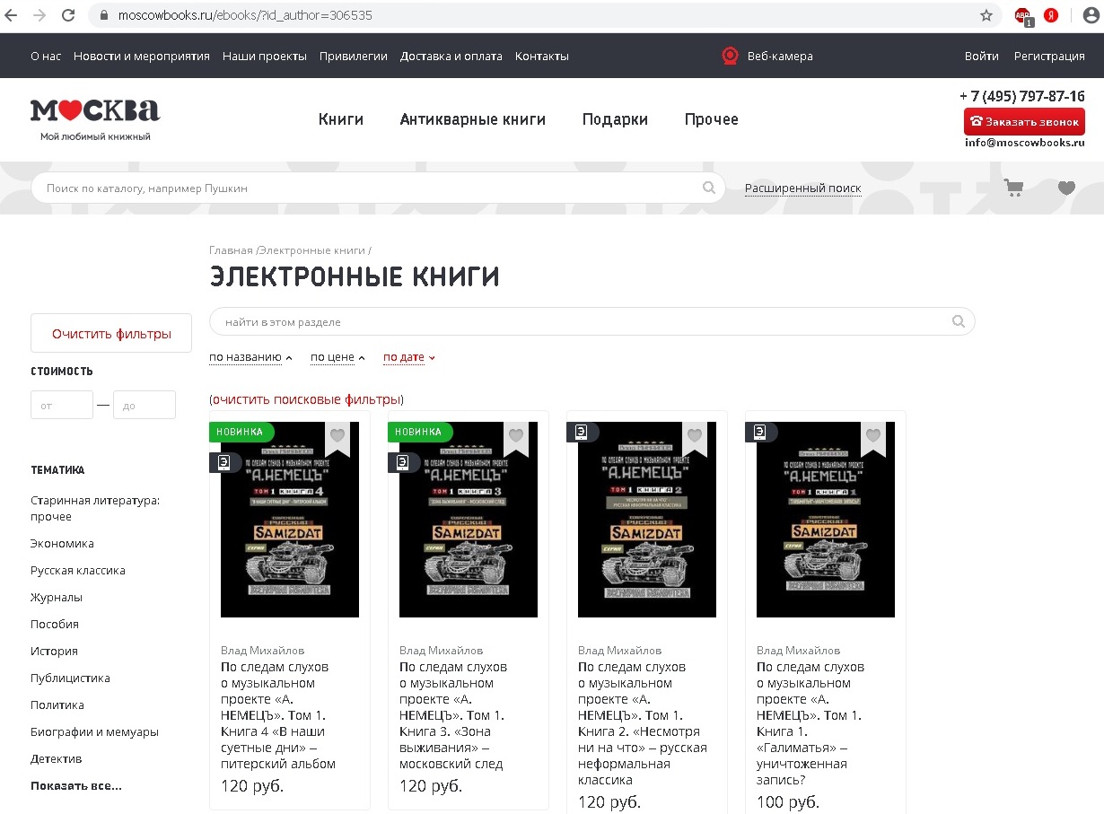
Task: Favorite the Книга 3 book with heart
Action: tap(516, 436)
